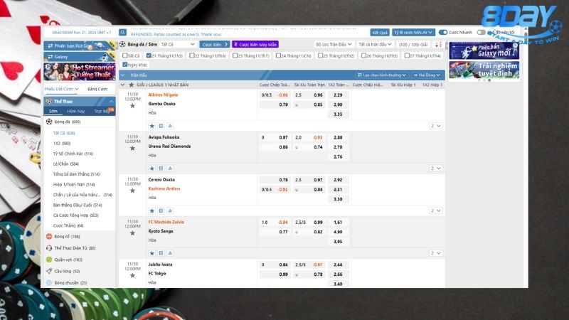The height and width of the screenshot is (320, 569).
Task: Open the Hot Streamer Tường Thuật banner
Action: coord(80,72)
